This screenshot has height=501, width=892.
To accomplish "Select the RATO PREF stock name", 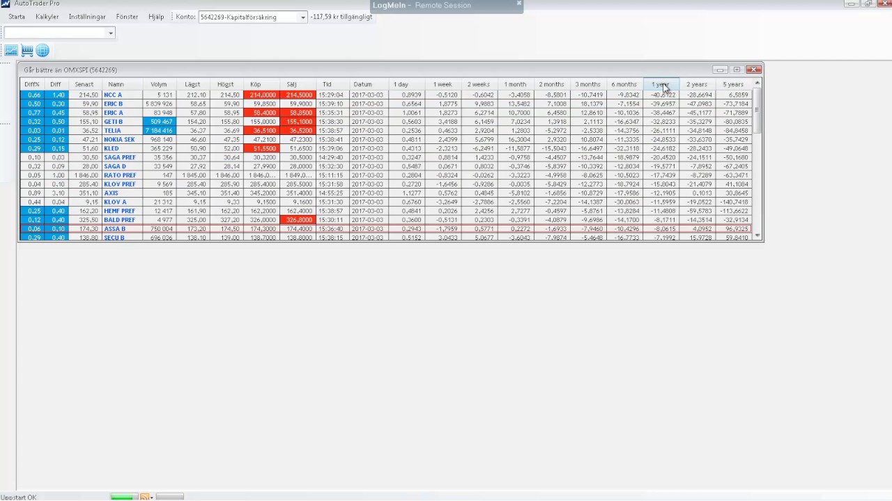I will coord(120,175).
